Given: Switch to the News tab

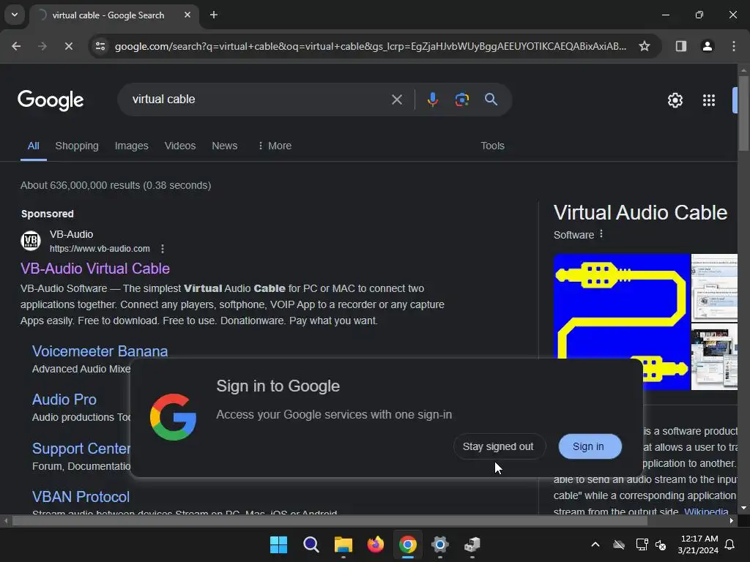Looking at the screenshot, I should tap(224, 146).
